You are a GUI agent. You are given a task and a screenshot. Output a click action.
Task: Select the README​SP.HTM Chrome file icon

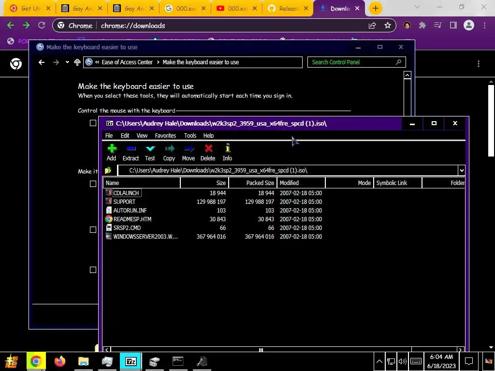[109, 219]
